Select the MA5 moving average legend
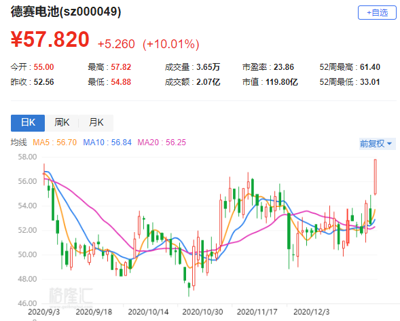 pos(54,143)
